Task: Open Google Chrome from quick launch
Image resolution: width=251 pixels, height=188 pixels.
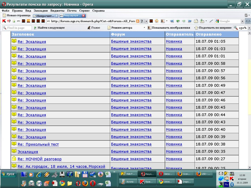Action: [62, 183]
